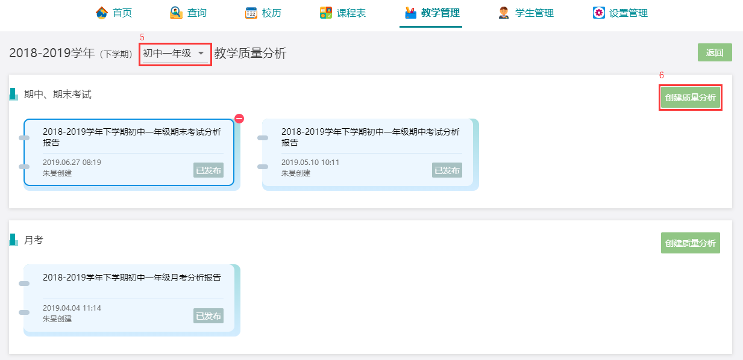Click the 返回 button
Screen dimensions: 743x360
point(715,52)
